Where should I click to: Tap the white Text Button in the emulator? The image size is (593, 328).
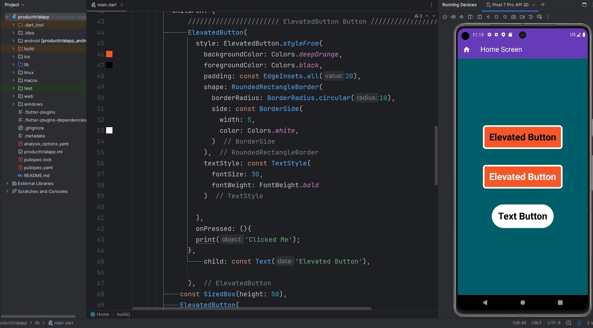pos(522,216)
